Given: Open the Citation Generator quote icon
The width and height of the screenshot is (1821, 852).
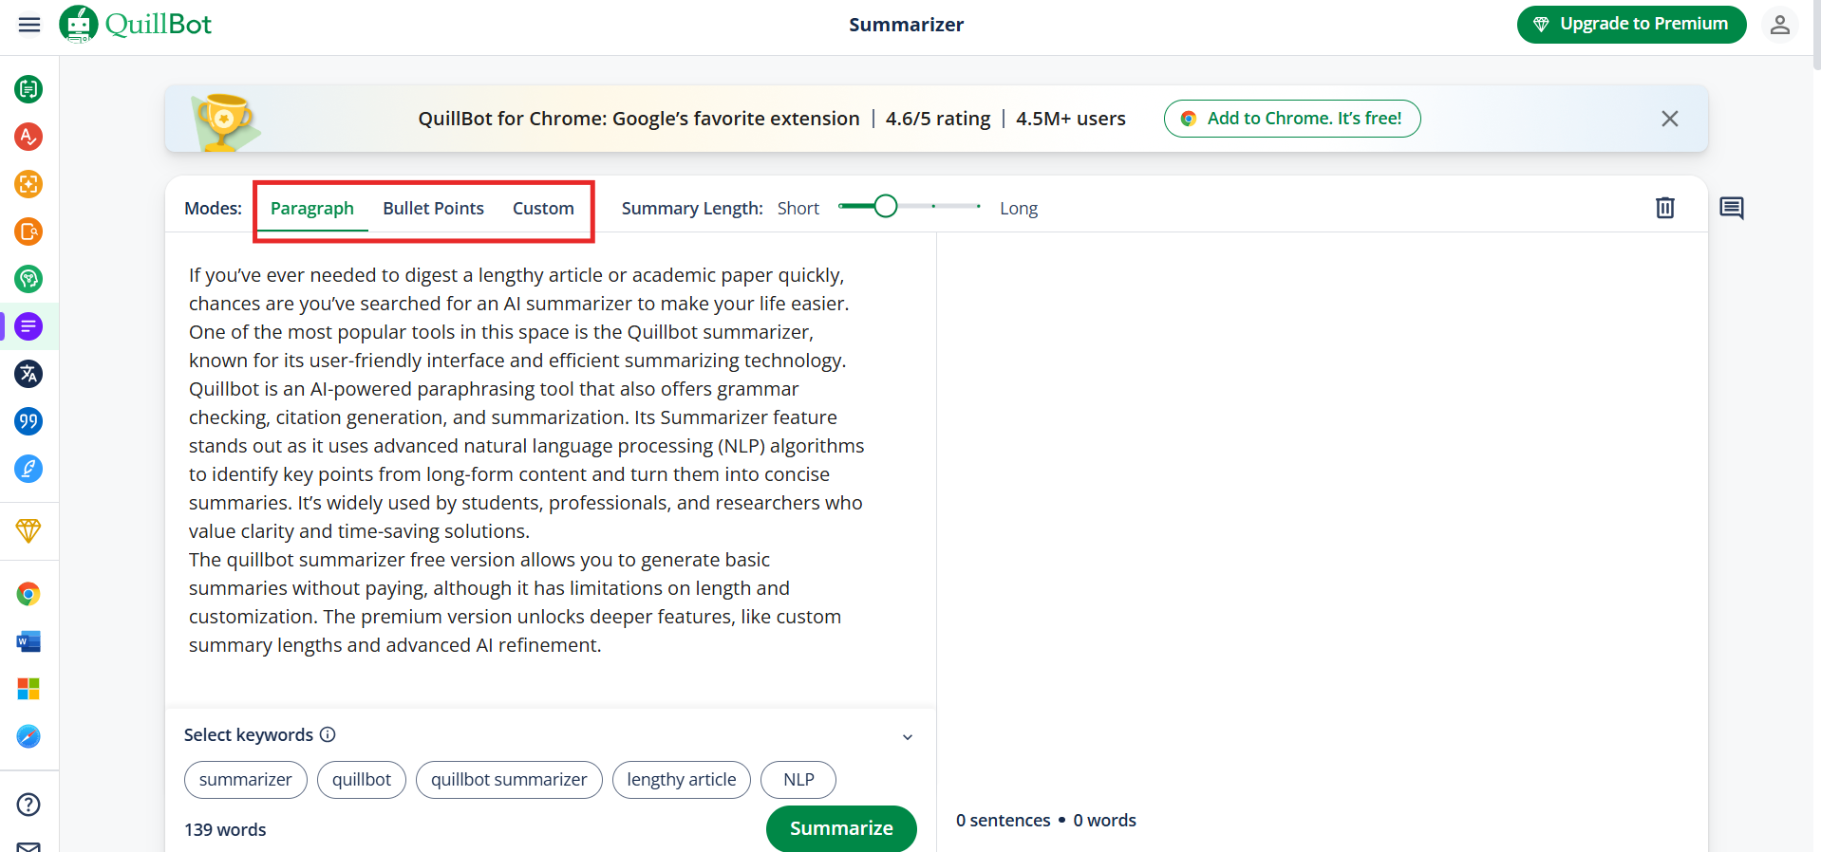Looking at the screenshot, I should coord(28,421).
